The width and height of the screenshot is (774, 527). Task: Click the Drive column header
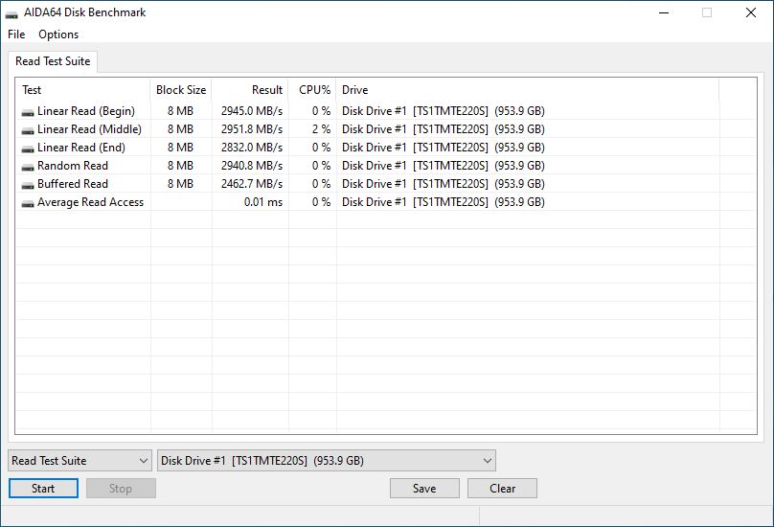(528, 90)
